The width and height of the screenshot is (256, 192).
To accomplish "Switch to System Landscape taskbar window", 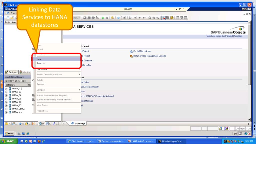I will (111, 141).
